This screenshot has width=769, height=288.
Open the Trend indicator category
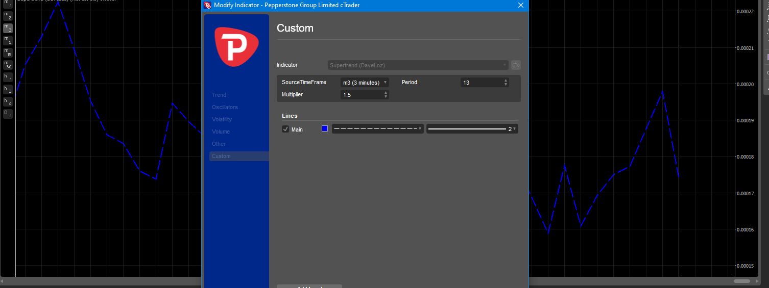219,95
